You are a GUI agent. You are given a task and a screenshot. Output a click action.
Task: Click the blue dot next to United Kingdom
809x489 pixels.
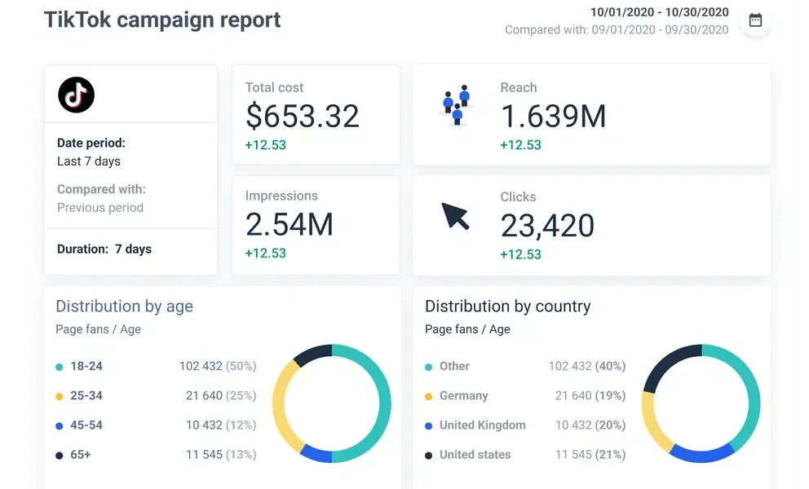(428, 425)
